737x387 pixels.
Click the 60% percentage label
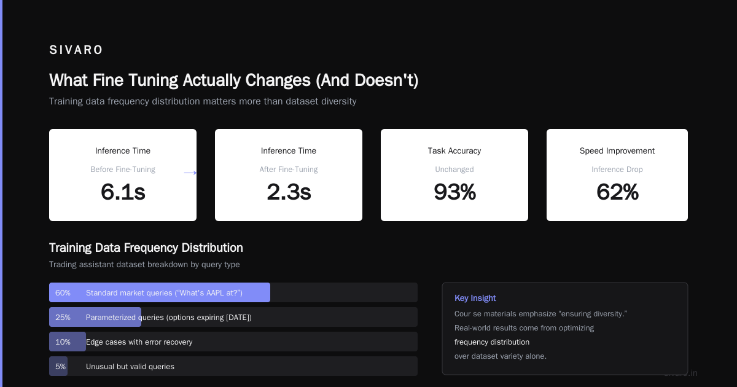63,293
